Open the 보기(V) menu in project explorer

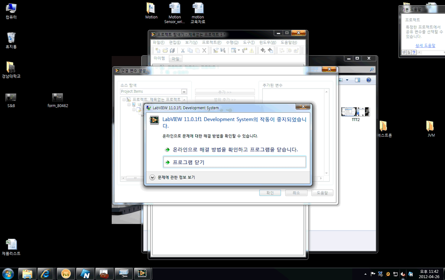(191, 42)
